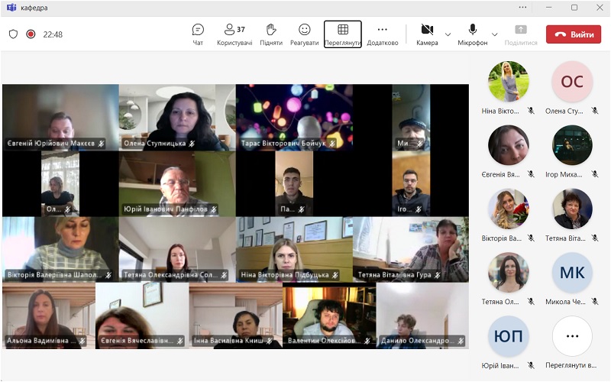This screenshot has width=611, height=382.
Task: Click muted mic icon beside Олена Сту...
Action: click(595, 111)
